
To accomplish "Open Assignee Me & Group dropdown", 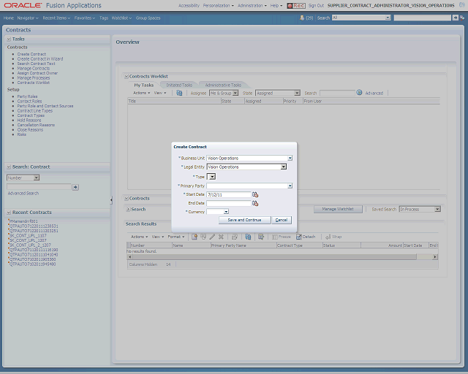I will pyautogui.click(x=235, y=93).
